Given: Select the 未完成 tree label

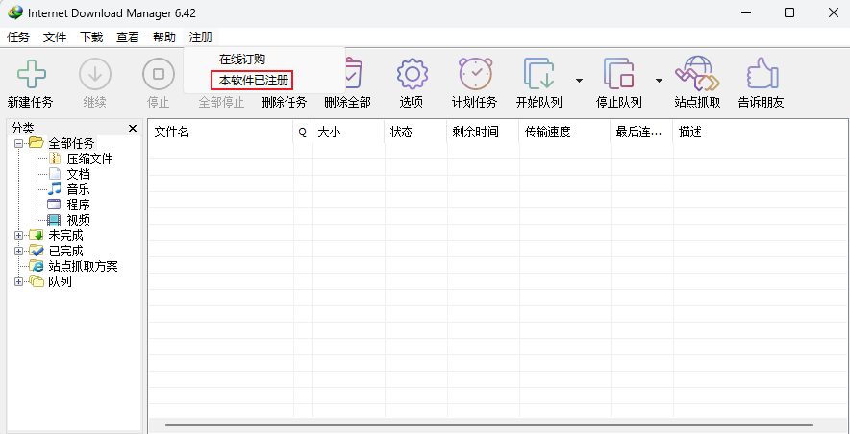Looking at the screenshot, I should tap(65, 235).
